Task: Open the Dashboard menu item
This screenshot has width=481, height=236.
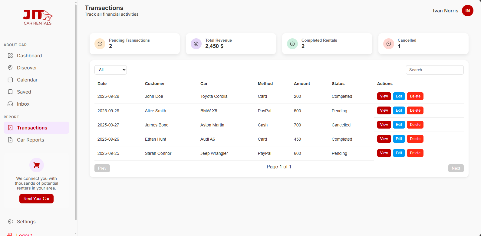Action: pos(36,56)
